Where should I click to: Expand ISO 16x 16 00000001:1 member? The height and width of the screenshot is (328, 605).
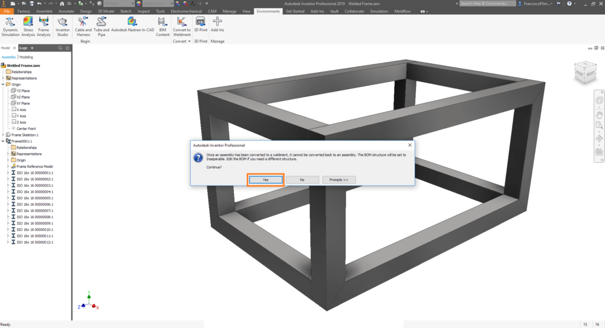point(8,173)
